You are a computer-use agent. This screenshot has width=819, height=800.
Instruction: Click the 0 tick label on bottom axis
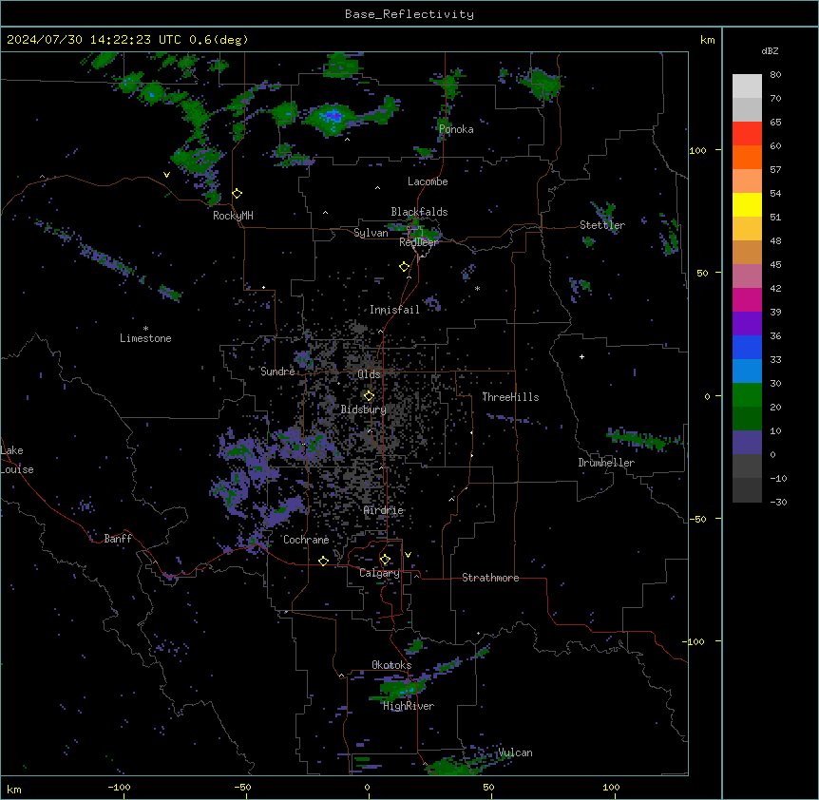367,787
